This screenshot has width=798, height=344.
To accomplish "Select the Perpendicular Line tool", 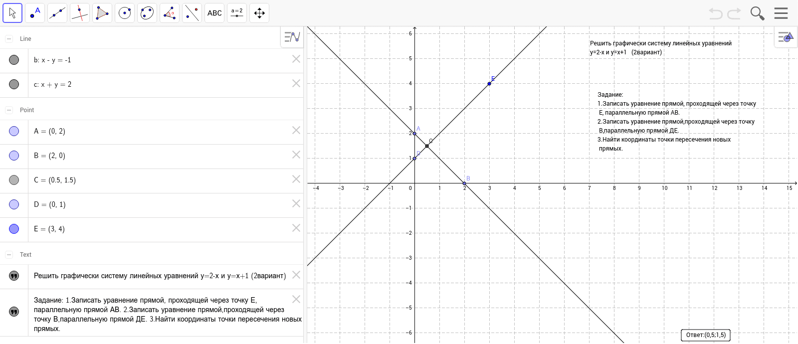I will click(80, 13).
